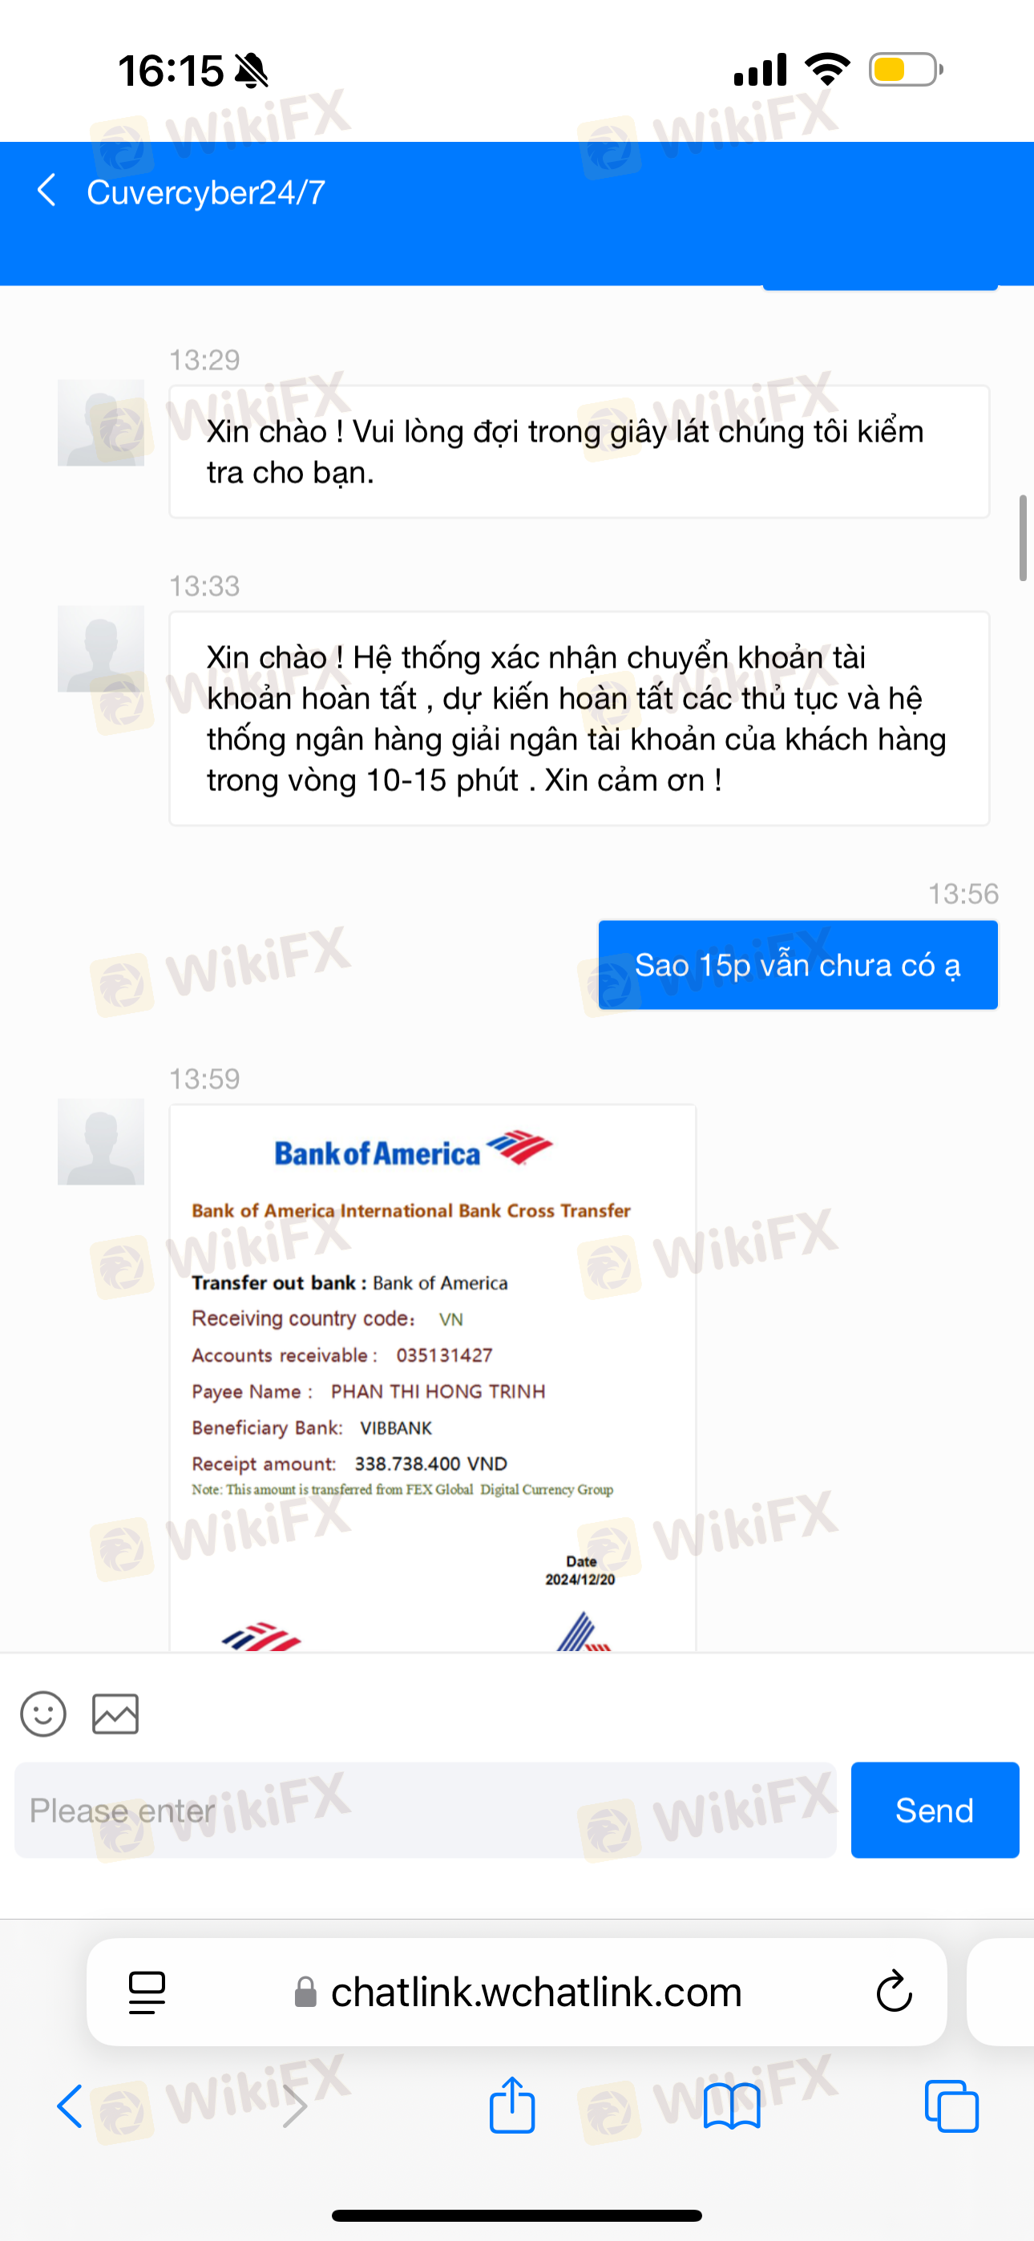Tap the Safari share icon
1034x2241 pixels.
[x=511, y=2106]
